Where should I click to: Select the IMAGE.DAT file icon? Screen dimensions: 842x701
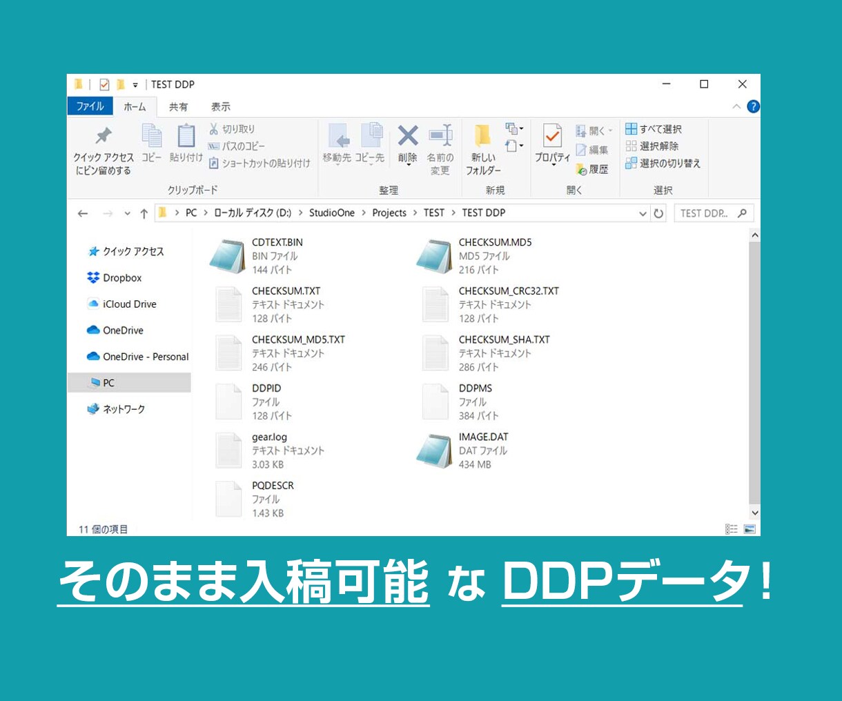point(434,451)
